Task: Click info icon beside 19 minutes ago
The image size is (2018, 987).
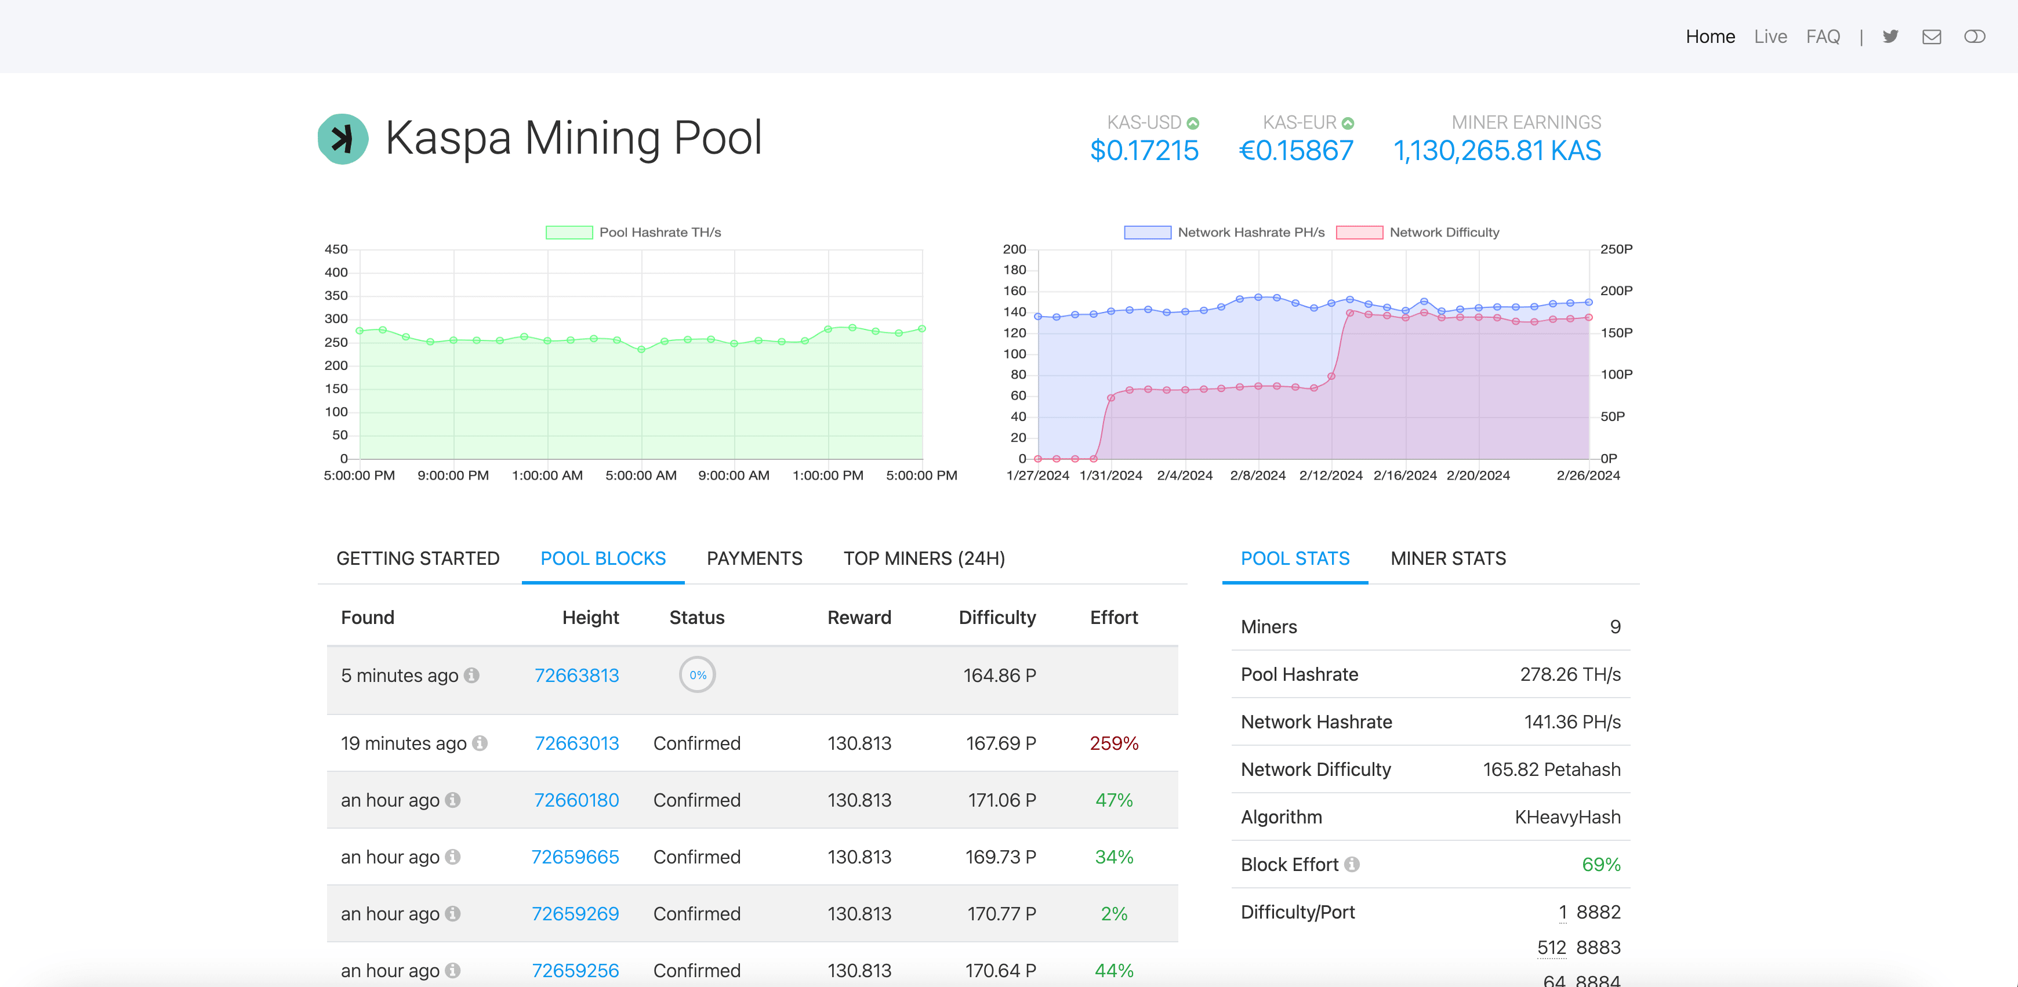Action: 480,743
